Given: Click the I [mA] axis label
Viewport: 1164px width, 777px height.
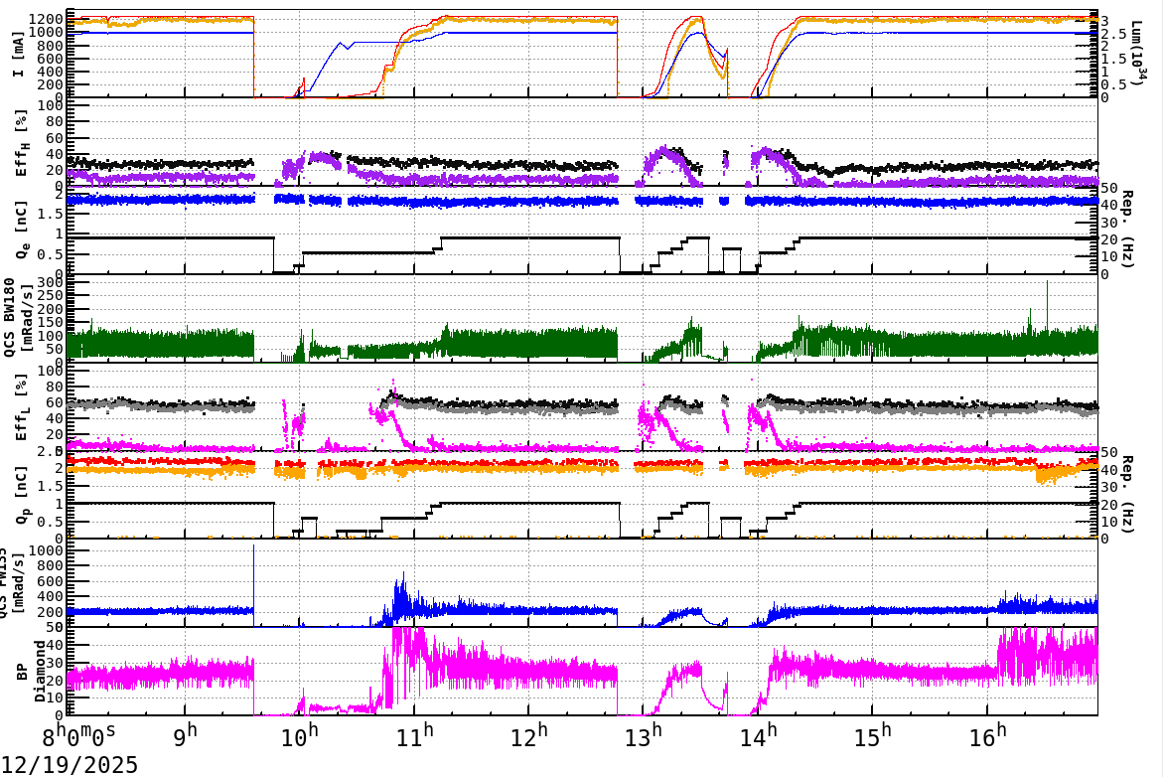Looking at the screenshot, I should click(16, 55).
